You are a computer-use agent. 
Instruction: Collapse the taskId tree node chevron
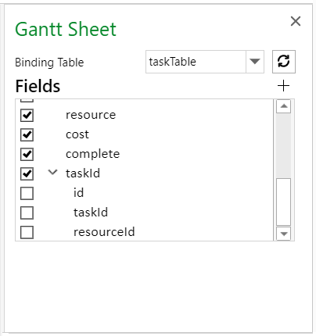click(52, 172)
